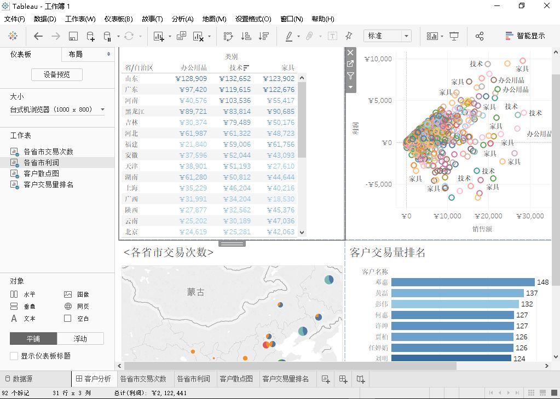Click the group members paperclip icon

[x=310, y=36]
